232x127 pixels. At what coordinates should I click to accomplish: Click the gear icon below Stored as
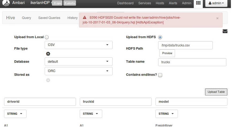click(48, 80)
